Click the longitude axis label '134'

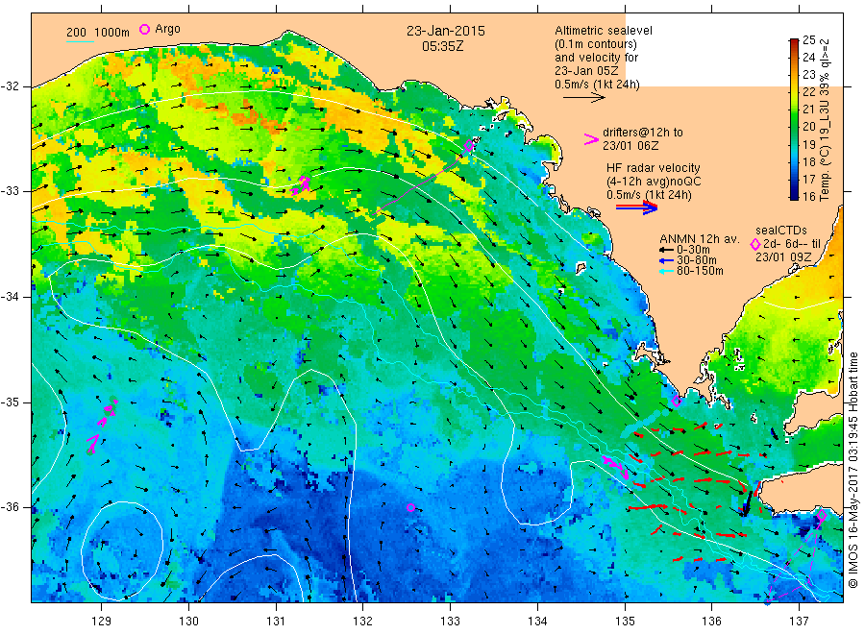point(537,622)
